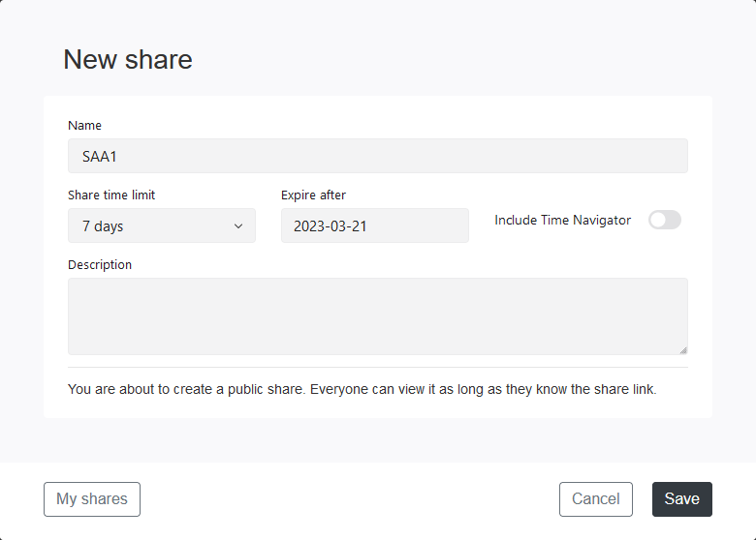Open the Share time limit dropdown
Viewport: 756px width, 540px height.
tap(162, 225)
